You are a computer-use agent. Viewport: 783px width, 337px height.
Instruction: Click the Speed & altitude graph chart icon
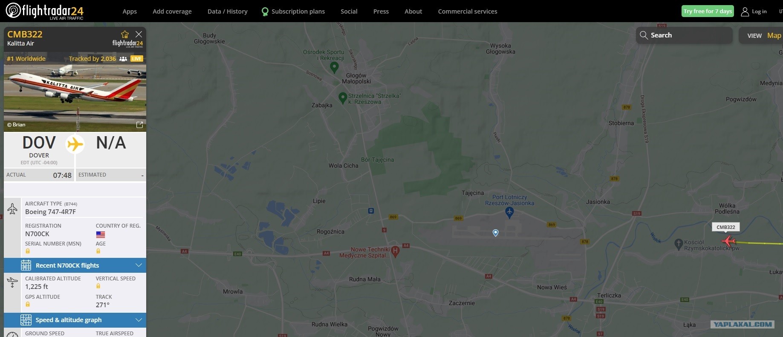point(26,320)
